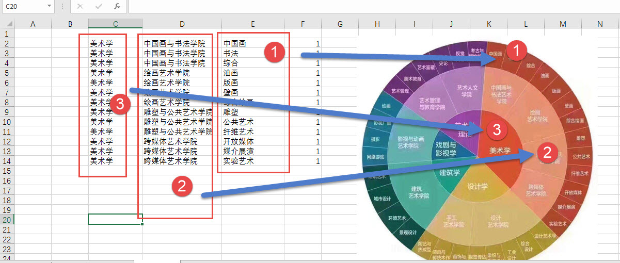620x263 pixels.
Task: Select column F header
Action: click(x=303, y=24)
